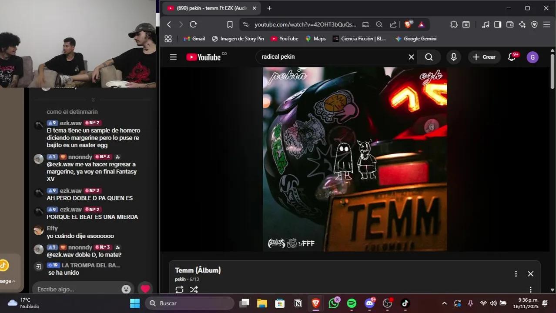The image size is (556, 313).
Task: Open the Maps bookmark
Action: point(315,39)
